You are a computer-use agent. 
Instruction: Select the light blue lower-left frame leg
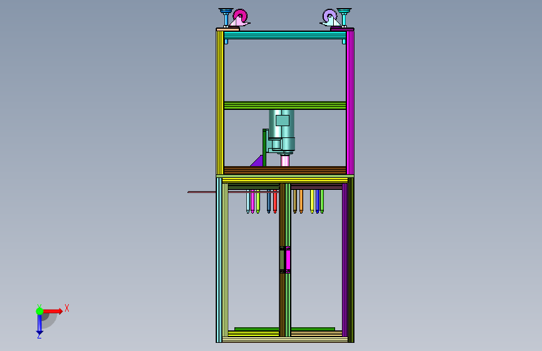219,260
